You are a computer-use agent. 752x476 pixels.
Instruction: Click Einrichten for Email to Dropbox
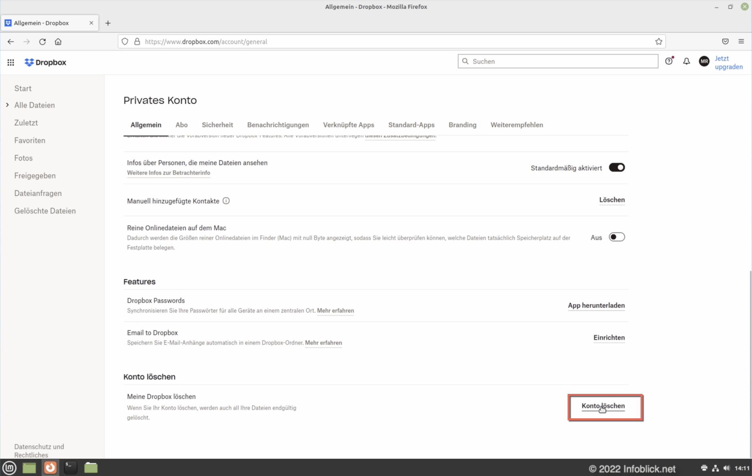[609, 337]
